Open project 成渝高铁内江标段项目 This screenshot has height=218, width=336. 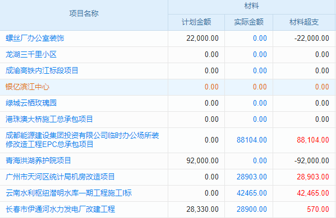42,70
